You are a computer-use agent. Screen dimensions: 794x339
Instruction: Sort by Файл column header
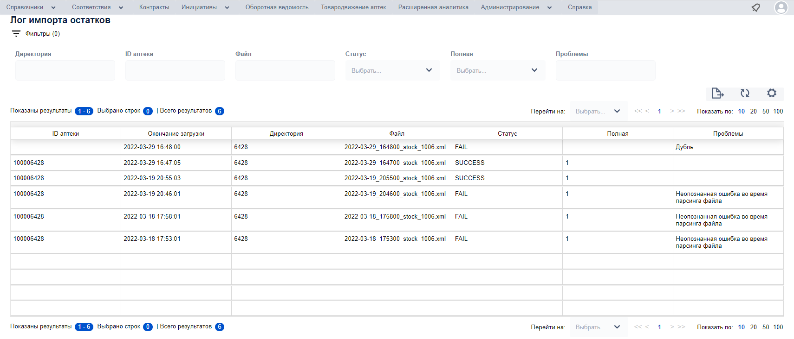coord(397,133)
